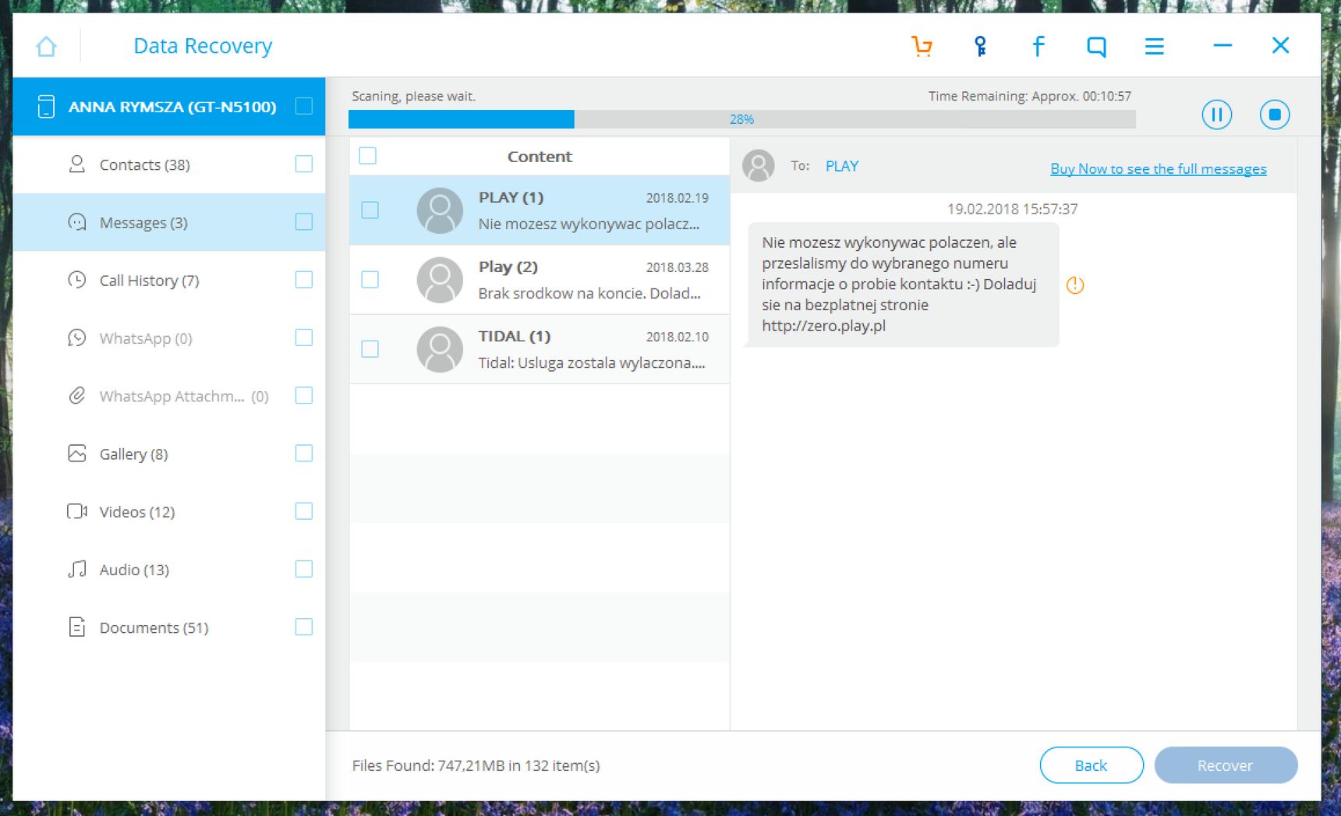Click the Documents file icon

76,627
